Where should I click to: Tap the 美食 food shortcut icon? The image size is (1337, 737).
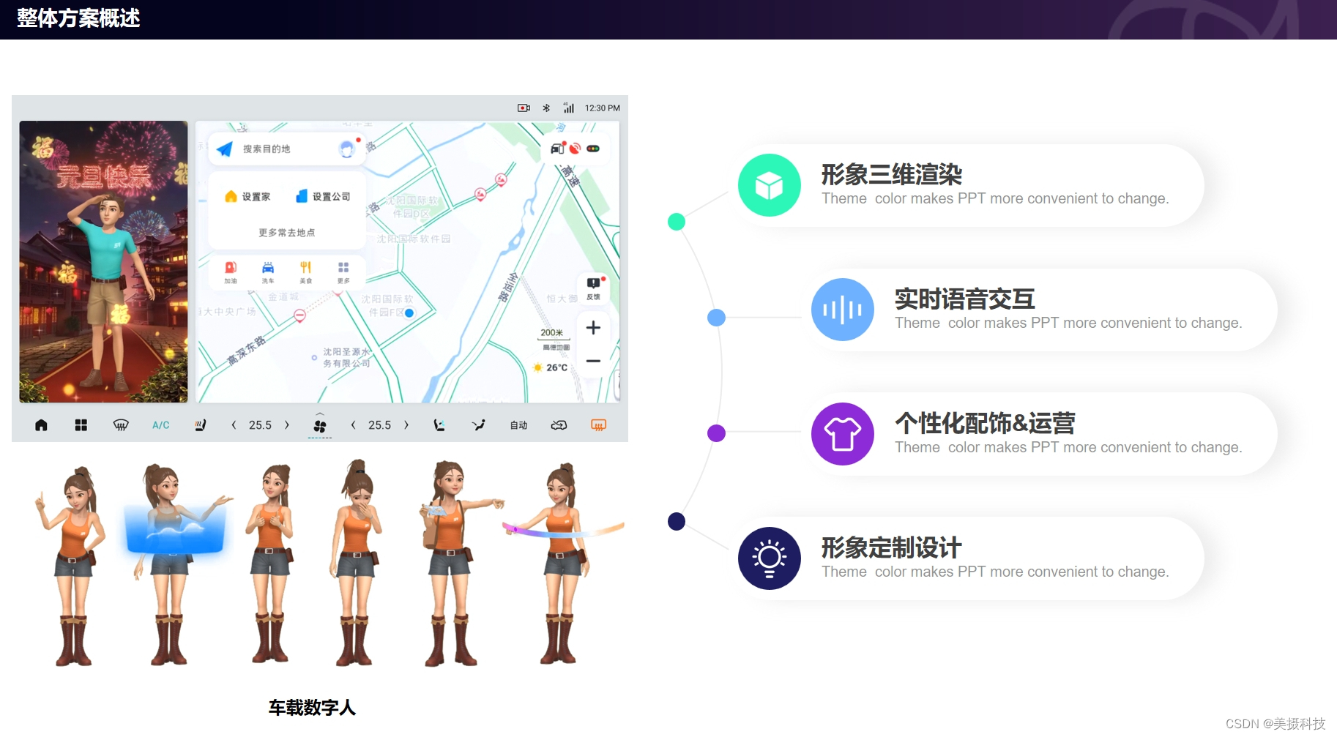click(306, 267)
